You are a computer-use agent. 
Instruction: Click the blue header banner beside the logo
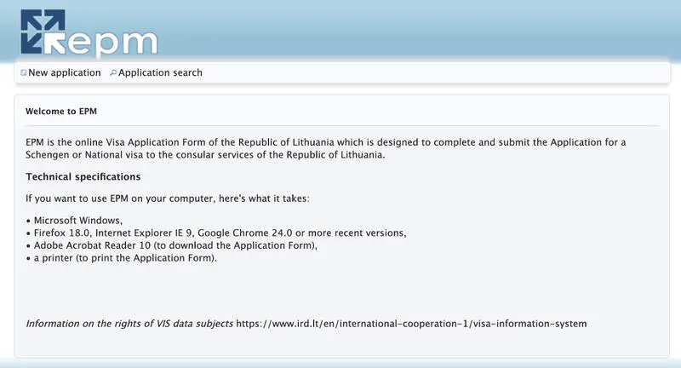(426, 31)
